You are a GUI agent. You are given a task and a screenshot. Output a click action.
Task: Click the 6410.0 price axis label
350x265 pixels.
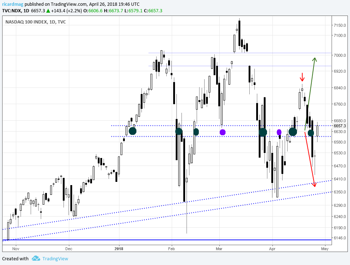(340, 179)
